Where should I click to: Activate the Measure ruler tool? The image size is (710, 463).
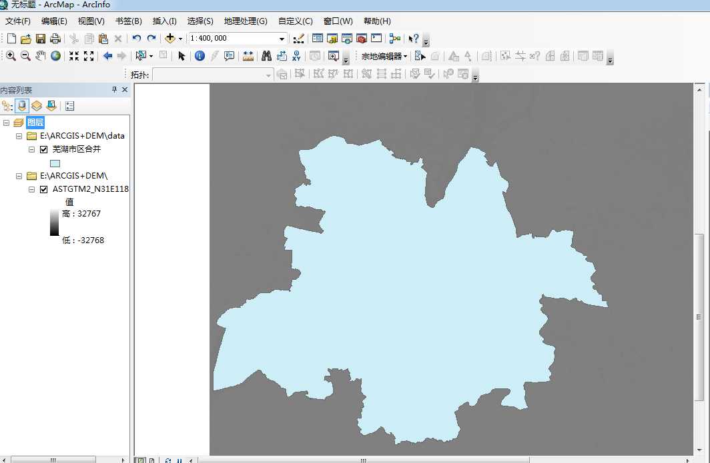click(248, 56)
